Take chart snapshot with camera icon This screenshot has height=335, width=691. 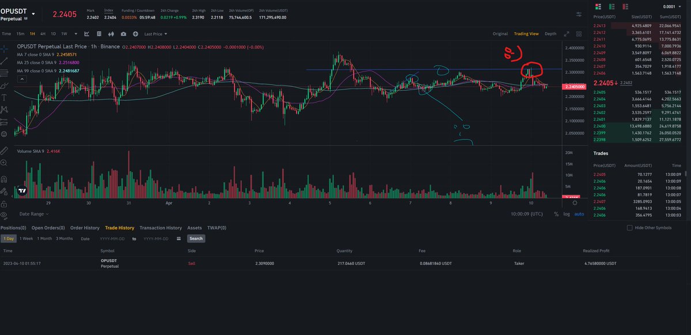[x=123, y=34]
